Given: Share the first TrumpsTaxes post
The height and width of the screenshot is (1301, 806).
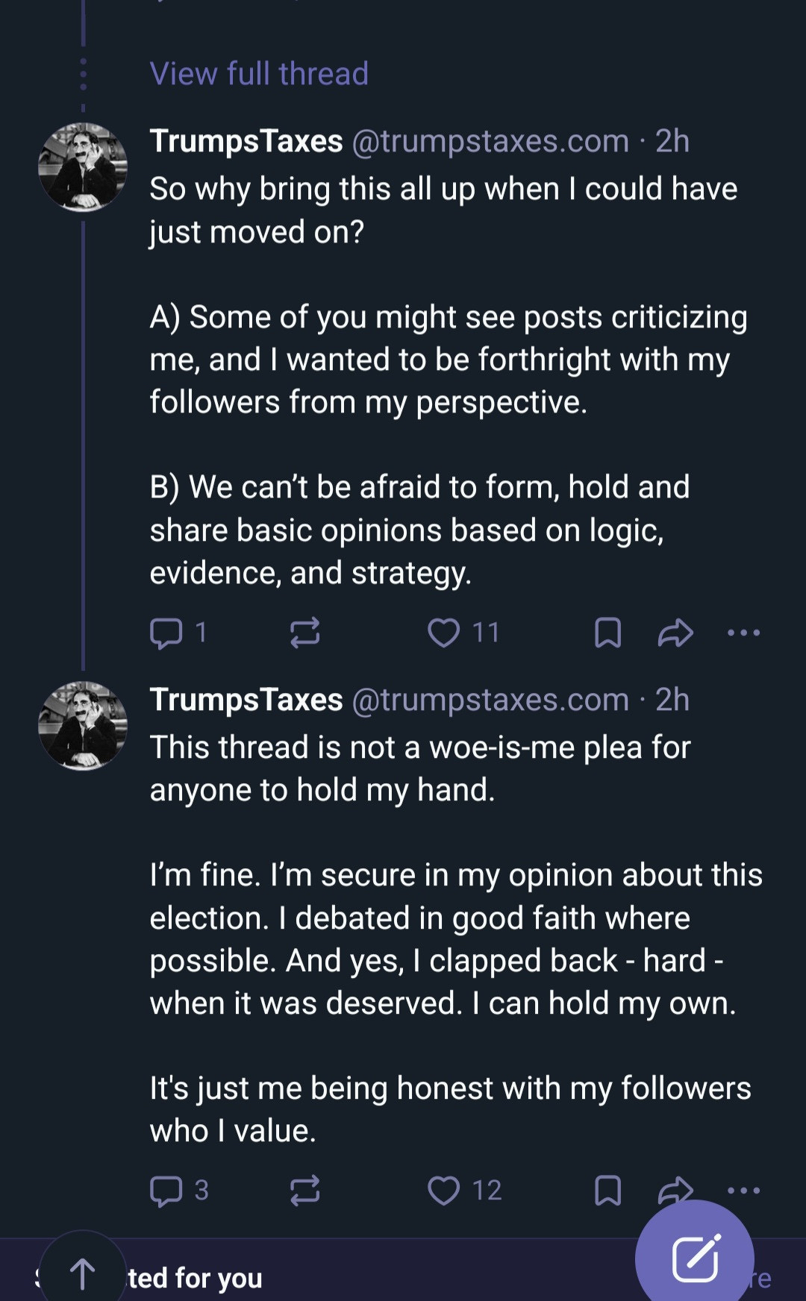Looking at the screenshot, I should pos(675,633).
